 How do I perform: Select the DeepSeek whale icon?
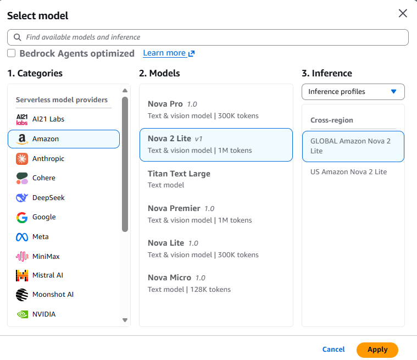pos(22,198)
